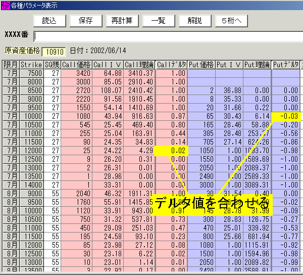The image size is (303, 275).
Task: Switch to 5 digits with 5桁へ button
Action: pos(231,21)
